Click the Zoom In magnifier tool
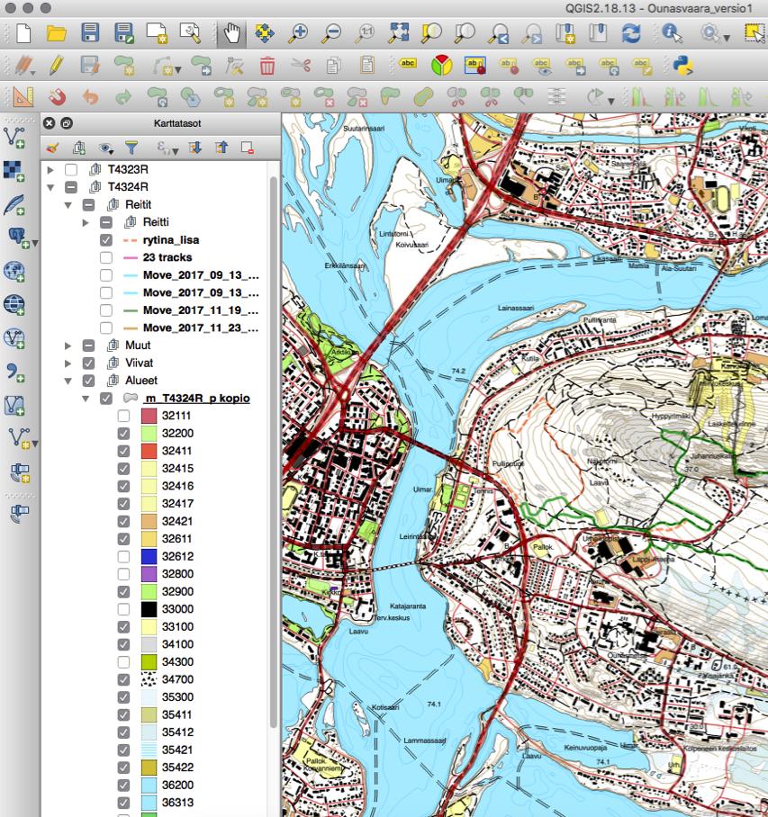This screenshot has height=817, width=768. point(298,33)
